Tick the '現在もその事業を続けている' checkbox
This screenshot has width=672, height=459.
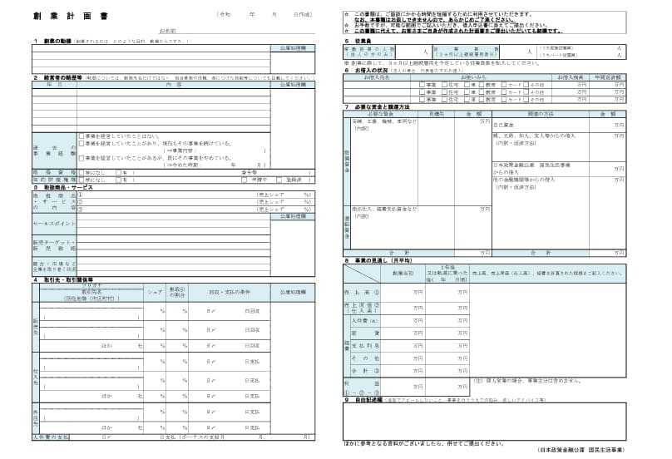[x=81, y=143]
